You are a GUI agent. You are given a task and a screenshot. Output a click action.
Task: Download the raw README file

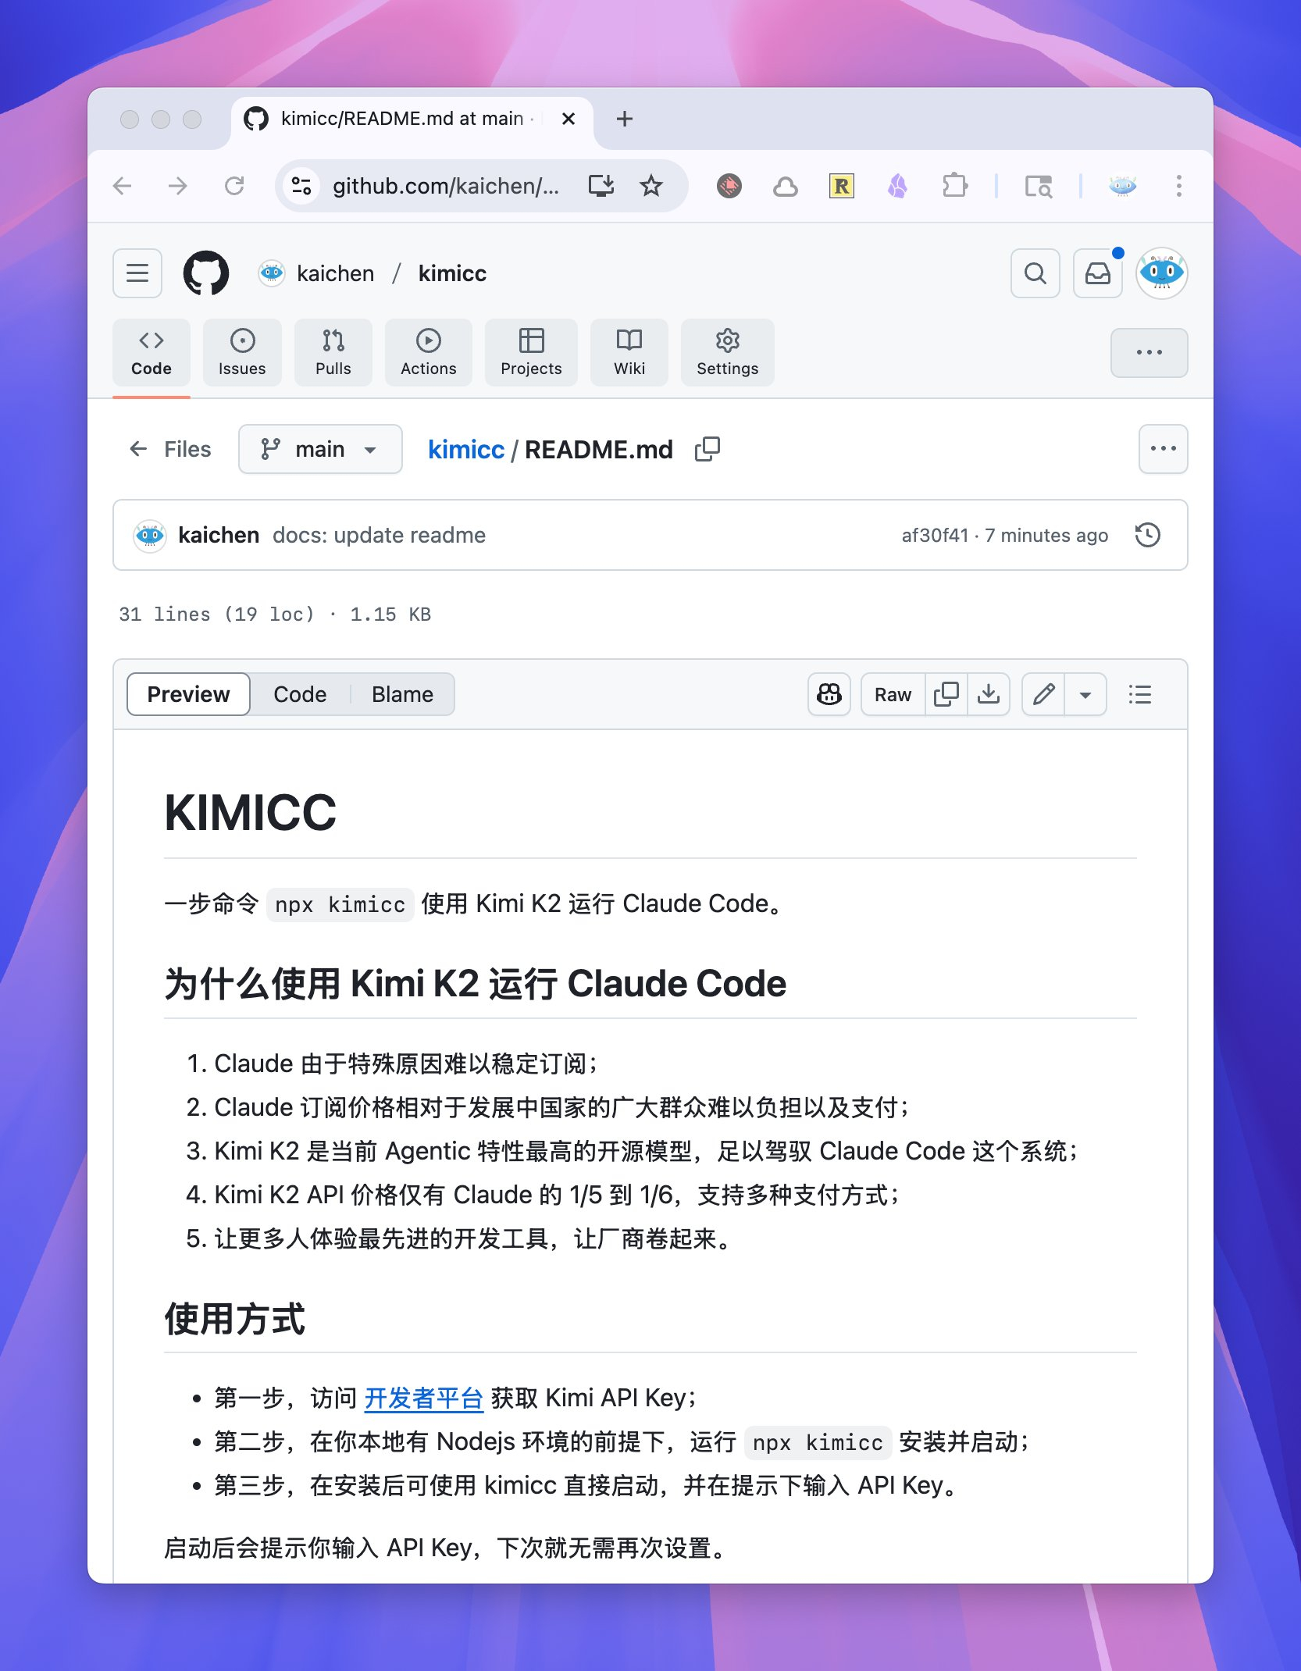point(989,694)
